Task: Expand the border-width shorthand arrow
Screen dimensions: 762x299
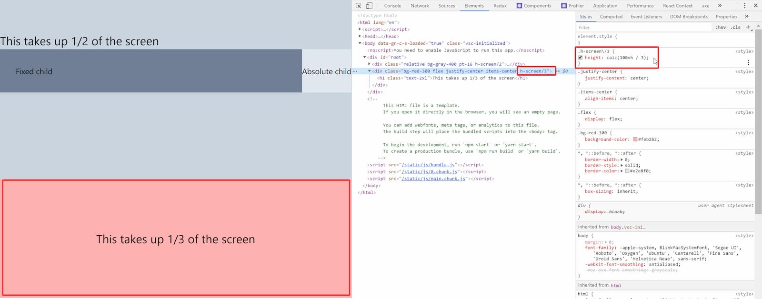Action: pyautogui.click(x=622, y=159)
